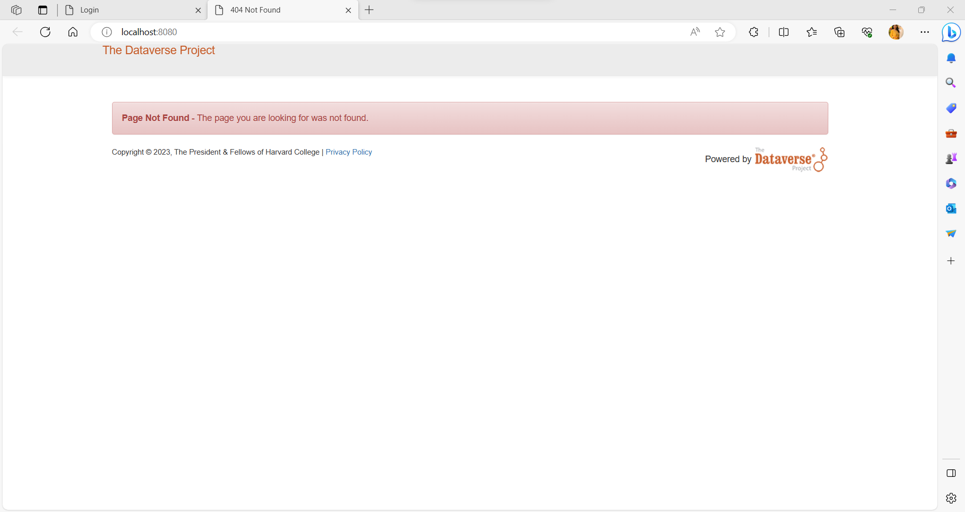Open the user profile avatar

tap(896, 32)
